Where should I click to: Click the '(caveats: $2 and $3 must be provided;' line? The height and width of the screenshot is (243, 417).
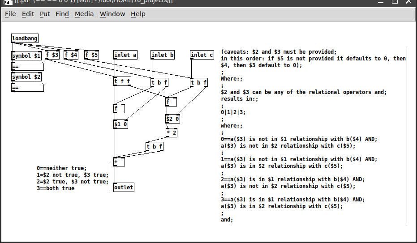279,52
